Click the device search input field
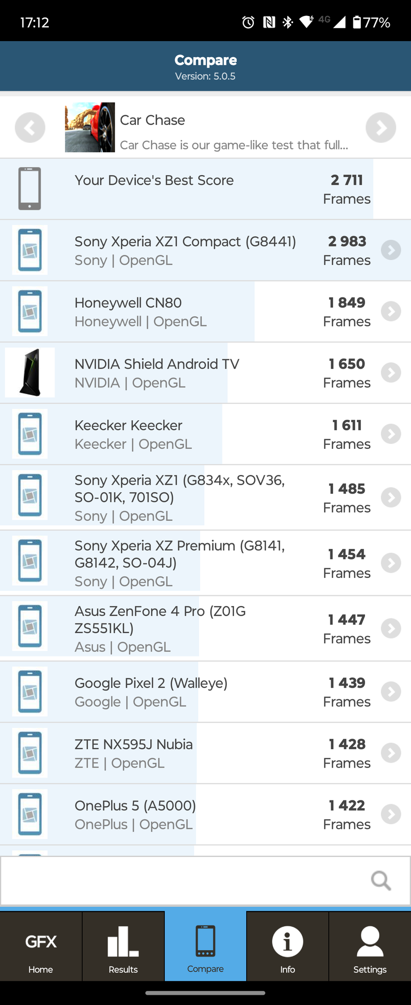This screenshot has height=1005, width=411. (184, 880)
